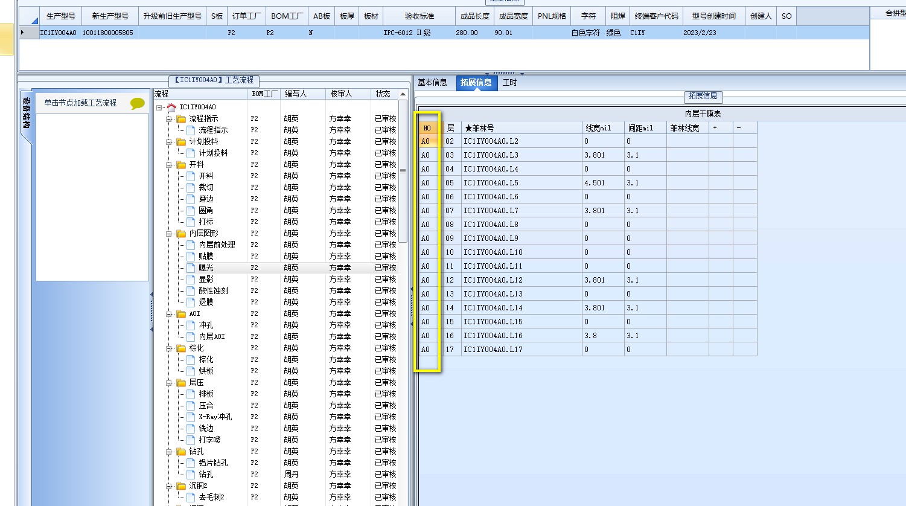Click the document icon beside 退膜
Viewport: 906px width, 506px height.
tap(191, 303)
